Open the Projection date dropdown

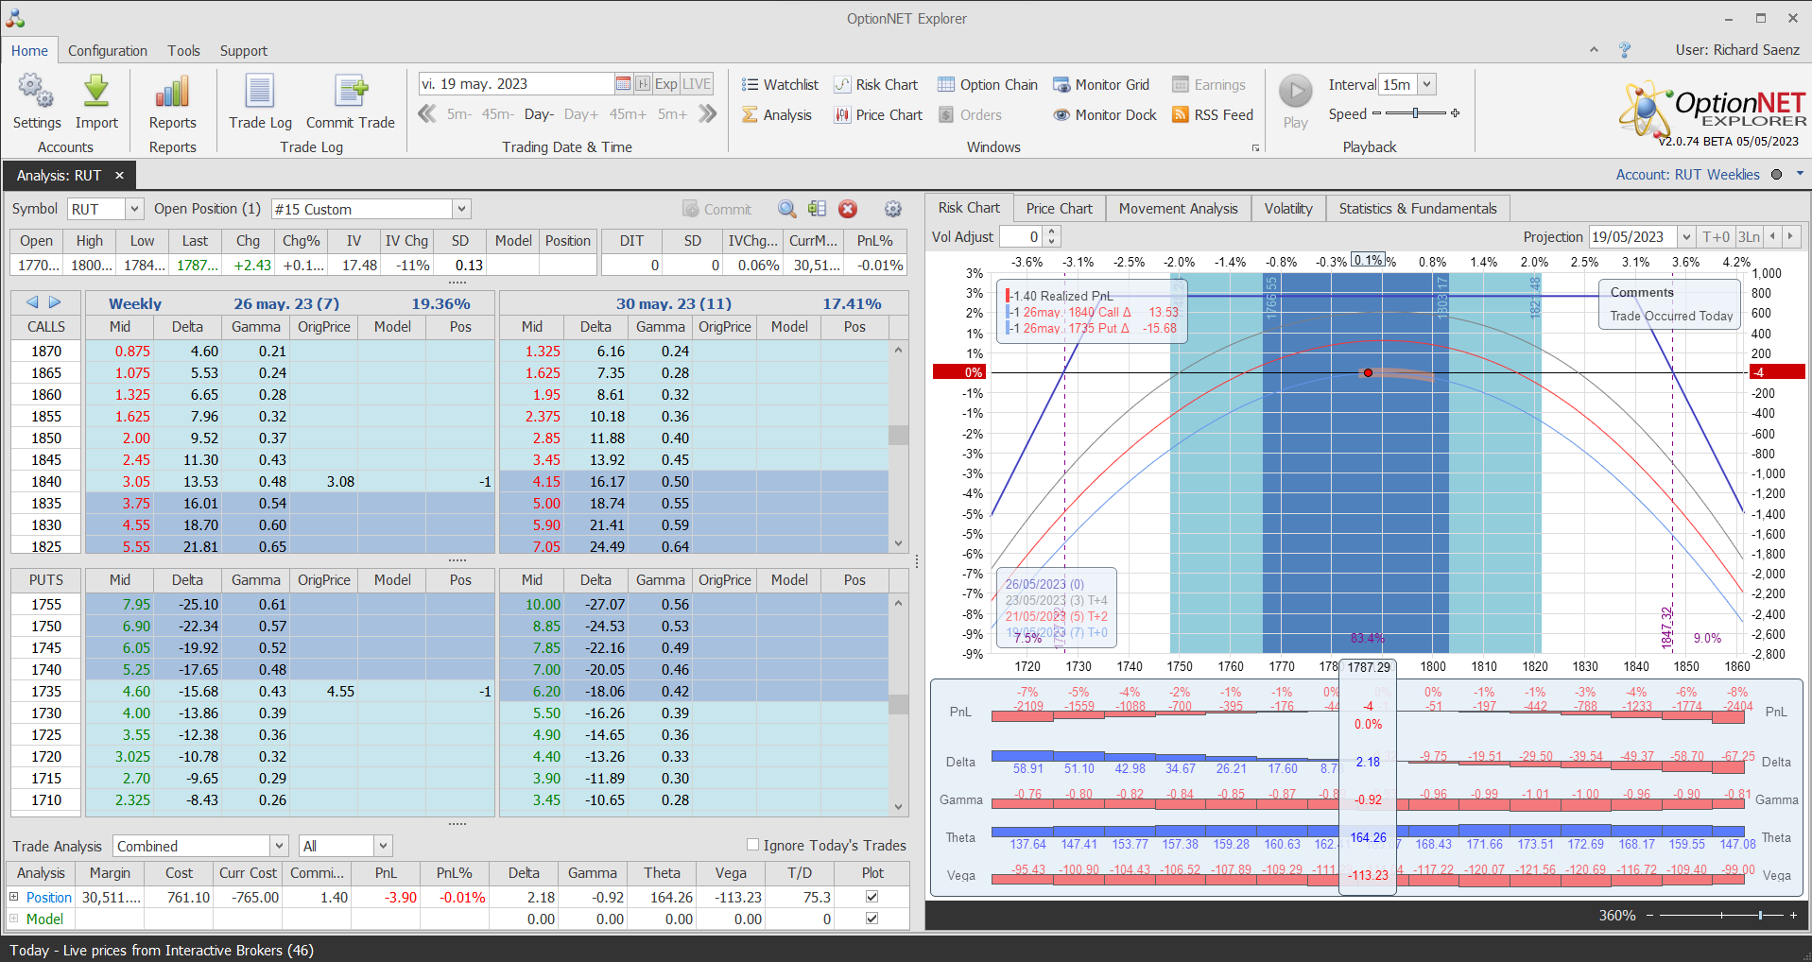[x=1686, y=237]
